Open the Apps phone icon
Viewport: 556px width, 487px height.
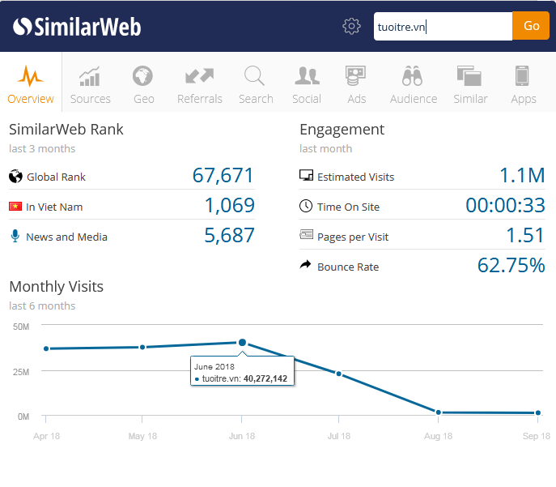[x=523, y=77]
